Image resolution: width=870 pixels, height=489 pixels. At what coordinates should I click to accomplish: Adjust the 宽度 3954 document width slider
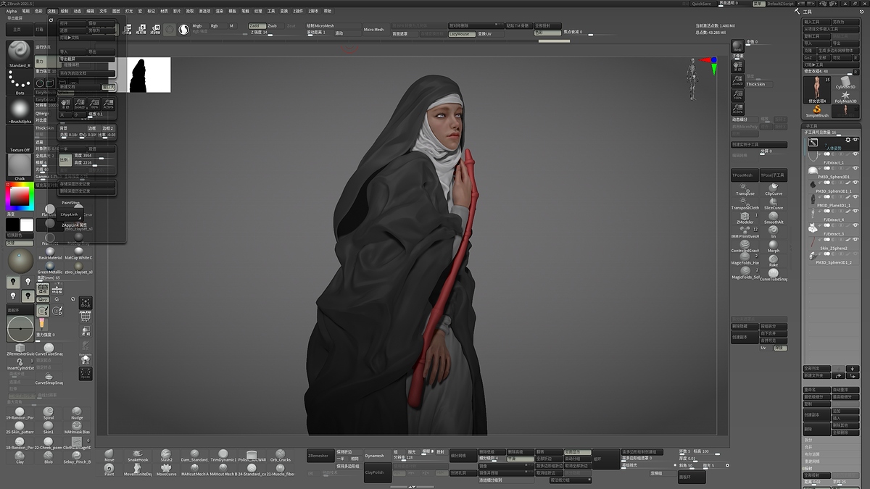pos(94,155)
